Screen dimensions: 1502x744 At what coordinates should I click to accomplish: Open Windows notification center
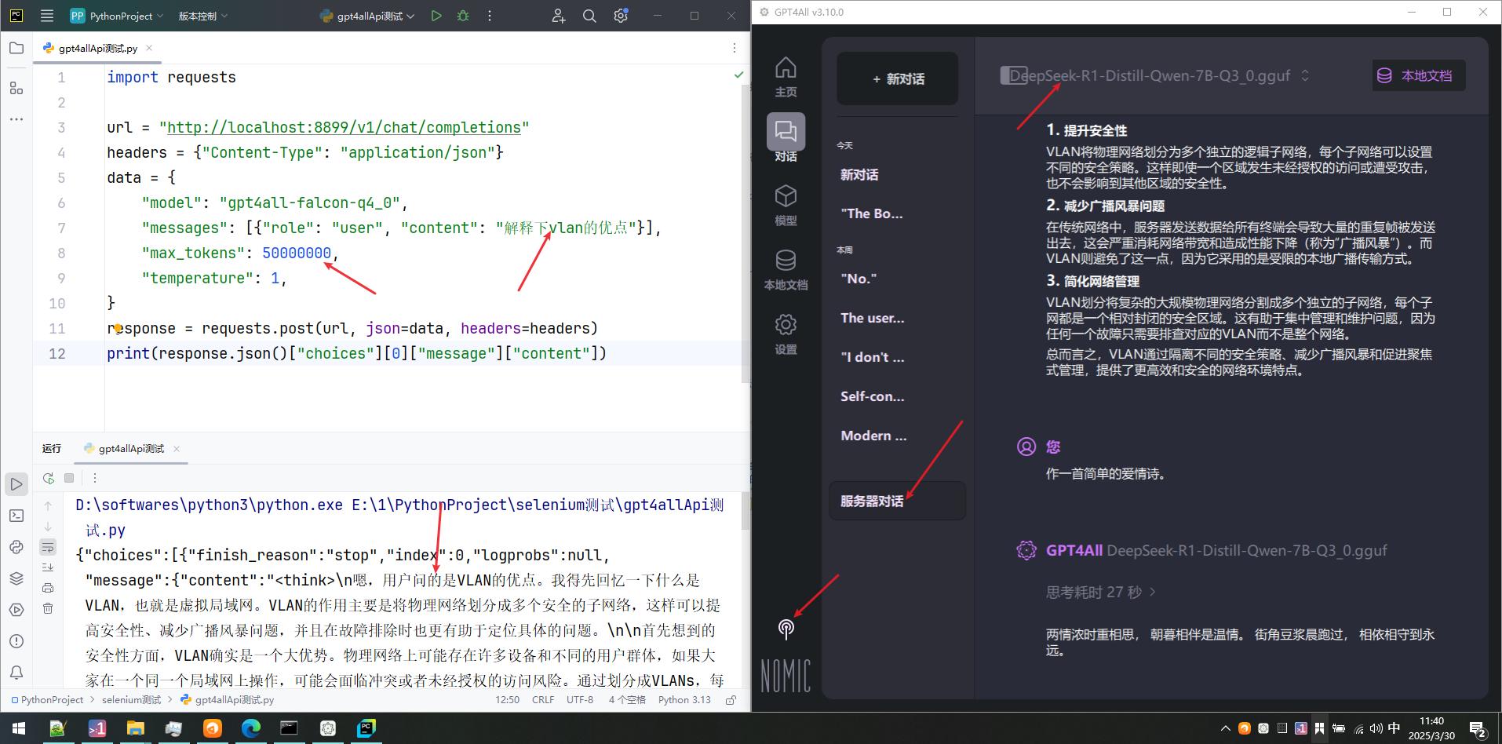point(1478,728)
